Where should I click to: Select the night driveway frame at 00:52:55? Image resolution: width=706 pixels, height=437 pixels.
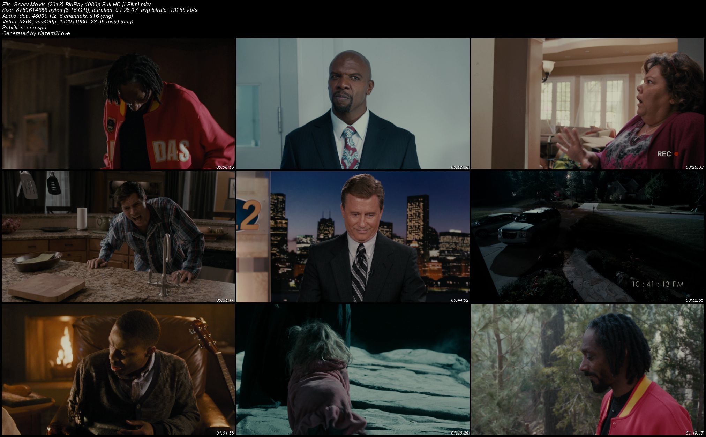pos(588,237)
